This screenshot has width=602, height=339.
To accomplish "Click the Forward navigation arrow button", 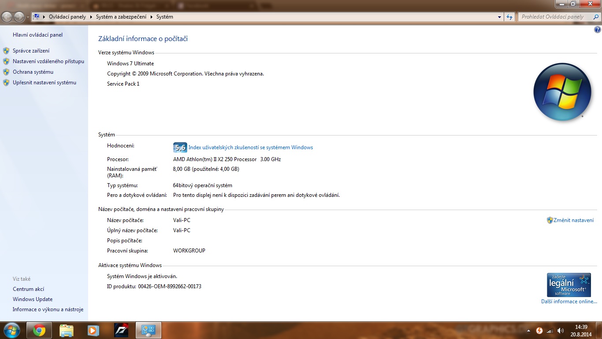I will point(19,17).
